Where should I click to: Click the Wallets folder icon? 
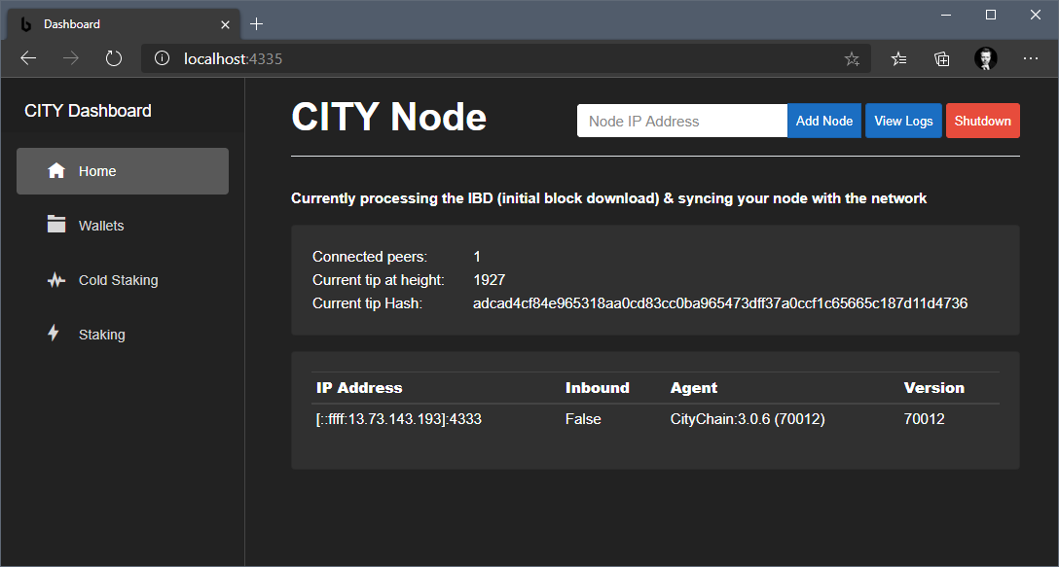tap(56, 224)
